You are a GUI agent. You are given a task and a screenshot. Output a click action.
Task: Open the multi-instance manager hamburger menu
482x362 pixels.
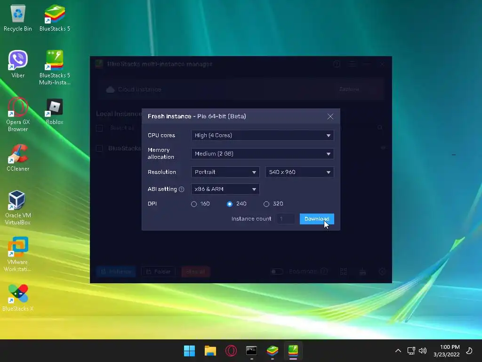point(352,64)
